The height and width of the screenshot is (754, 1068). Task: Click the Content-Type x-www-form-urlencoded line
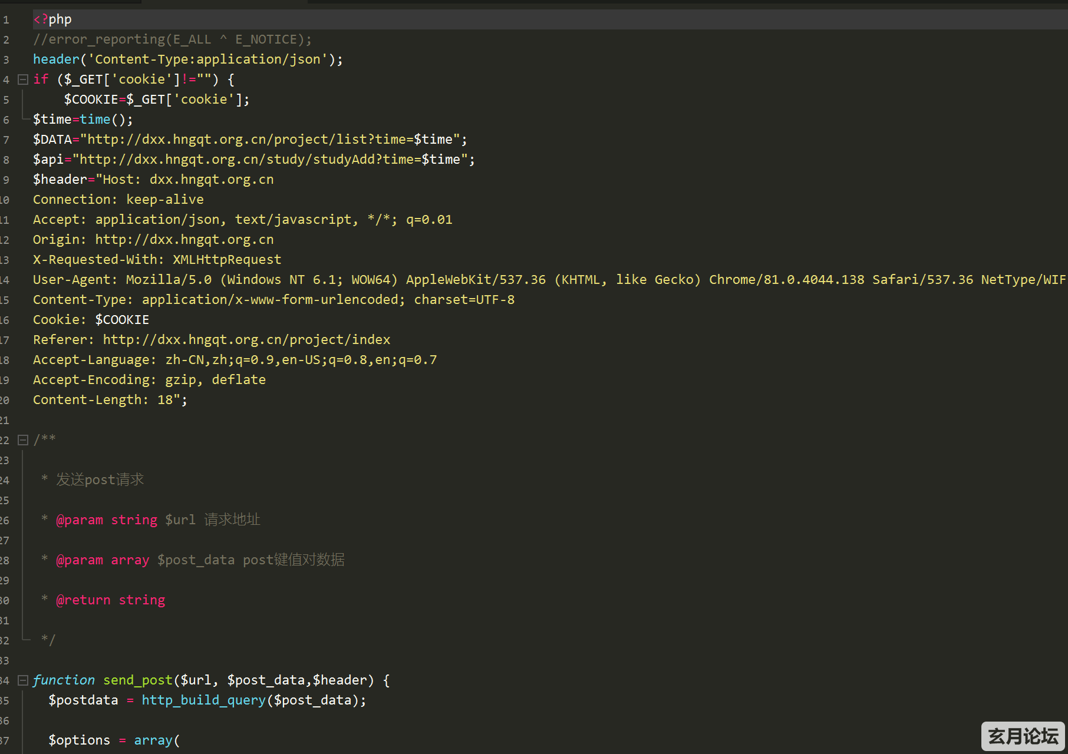pos(273,300)
